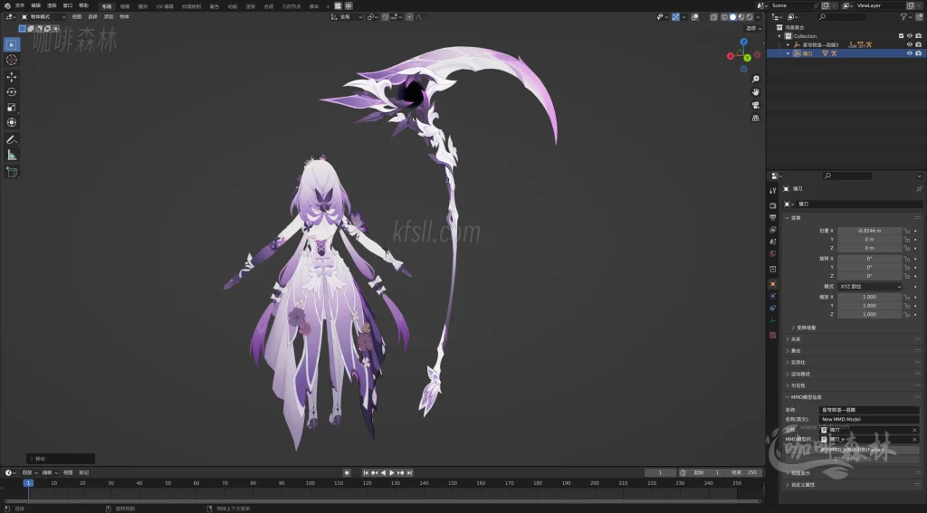The image size is (927, 513).
Task: Open the Render properties tab
Action: 773,205
